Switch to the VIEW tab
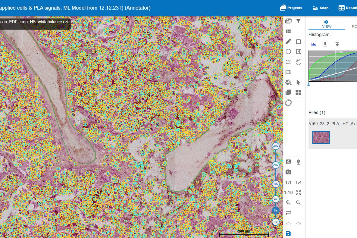 [327, 24]
